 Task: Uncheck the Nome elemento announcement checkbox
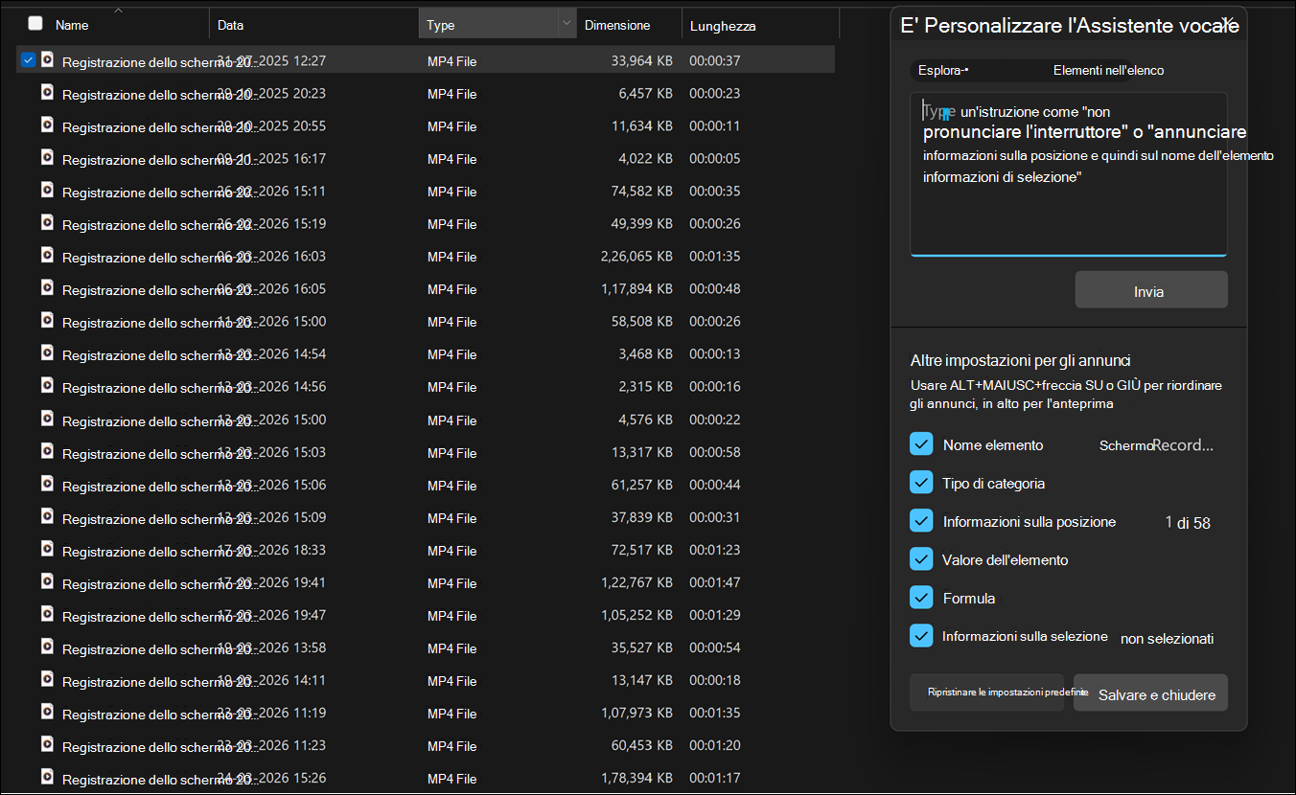(x=921, y=444)
